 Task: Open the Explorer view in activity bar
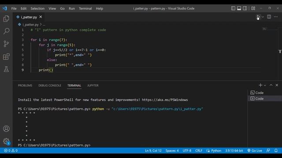(6, 18)
